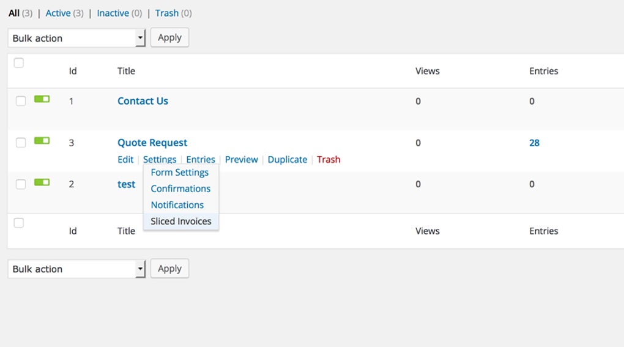The width and height of the screenshot is (624, 347).
Task: Filter forms by the Active tab
Action: click(58, 13)
